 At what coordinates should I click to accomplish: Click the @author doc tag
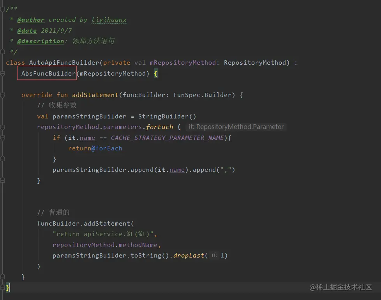tap(31, 20)
